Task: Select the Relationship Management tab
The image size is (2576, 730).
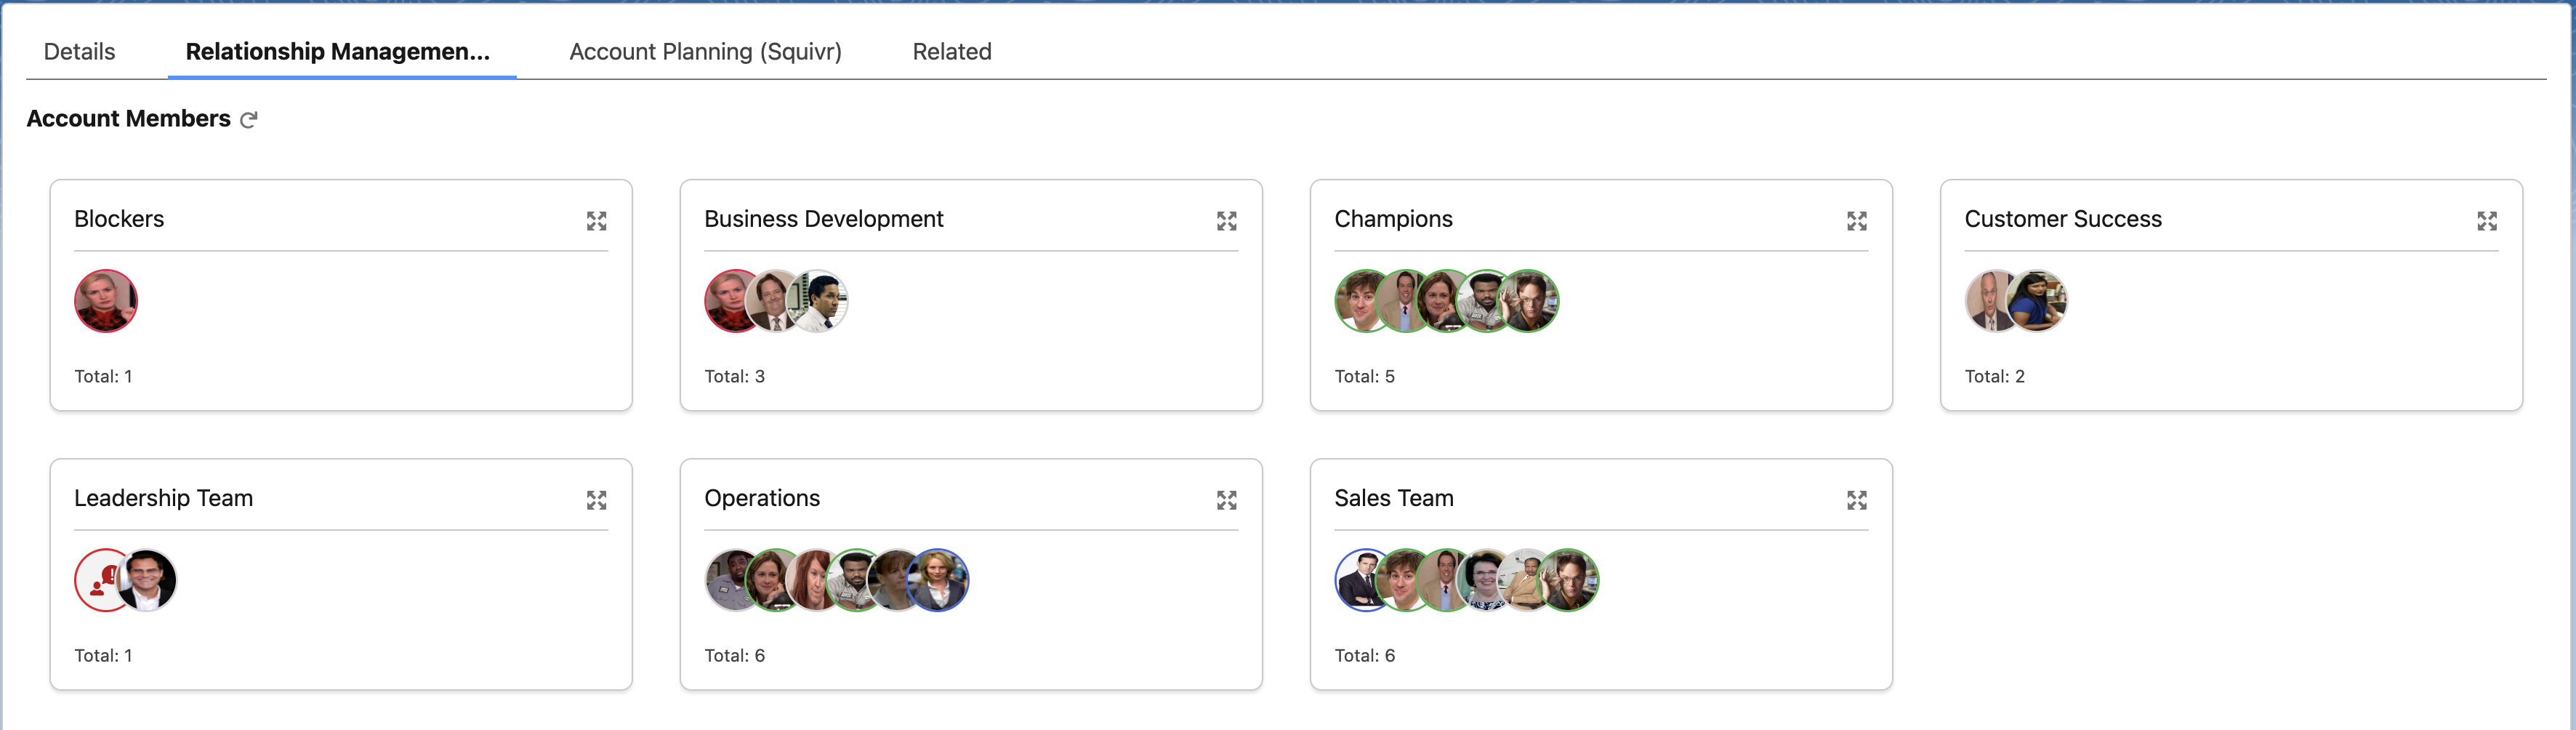Action: click(x=337, y=52)
